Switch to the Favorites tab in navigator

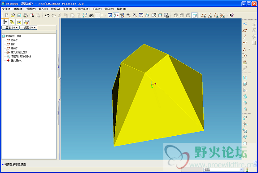[19, 22]
